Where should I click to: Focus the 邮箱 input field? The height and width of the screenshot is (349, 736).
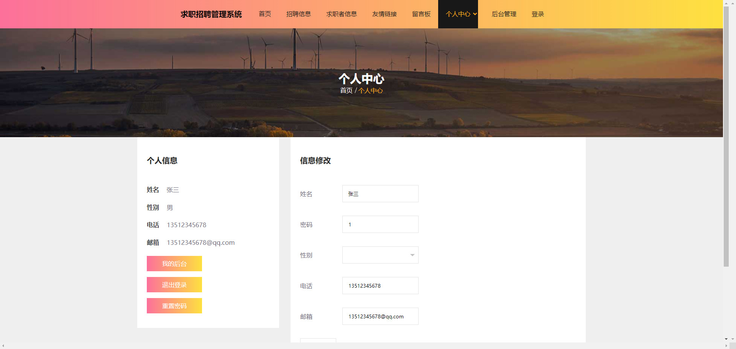tap(380, 316)
